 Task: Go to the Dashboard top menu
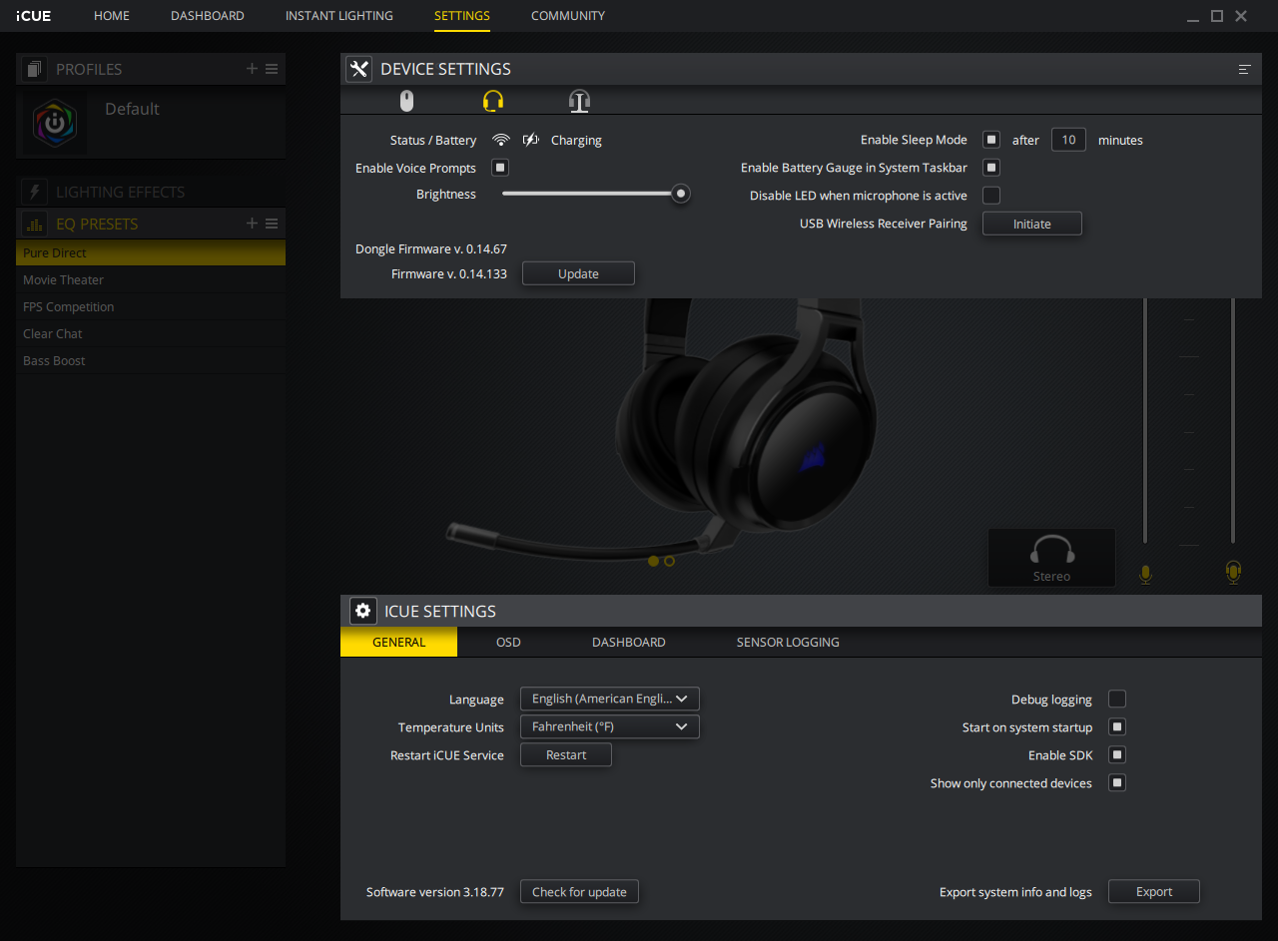(207, 16)
